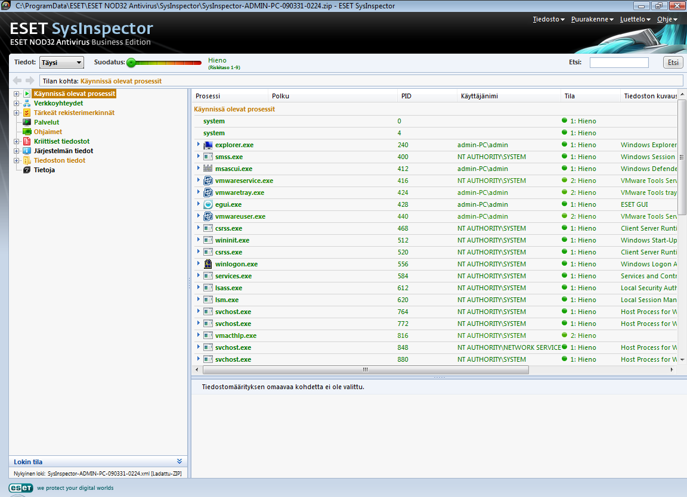Expand the Järjestelmän tiedot tree node
Image resolution: width=687 pixels, height=497 pixels.
[16, 151]
